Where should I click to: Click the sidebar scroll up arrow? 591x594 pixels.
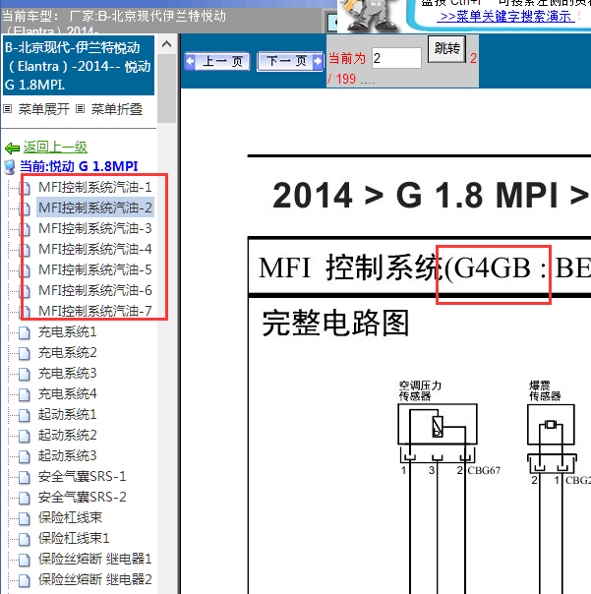166,44
